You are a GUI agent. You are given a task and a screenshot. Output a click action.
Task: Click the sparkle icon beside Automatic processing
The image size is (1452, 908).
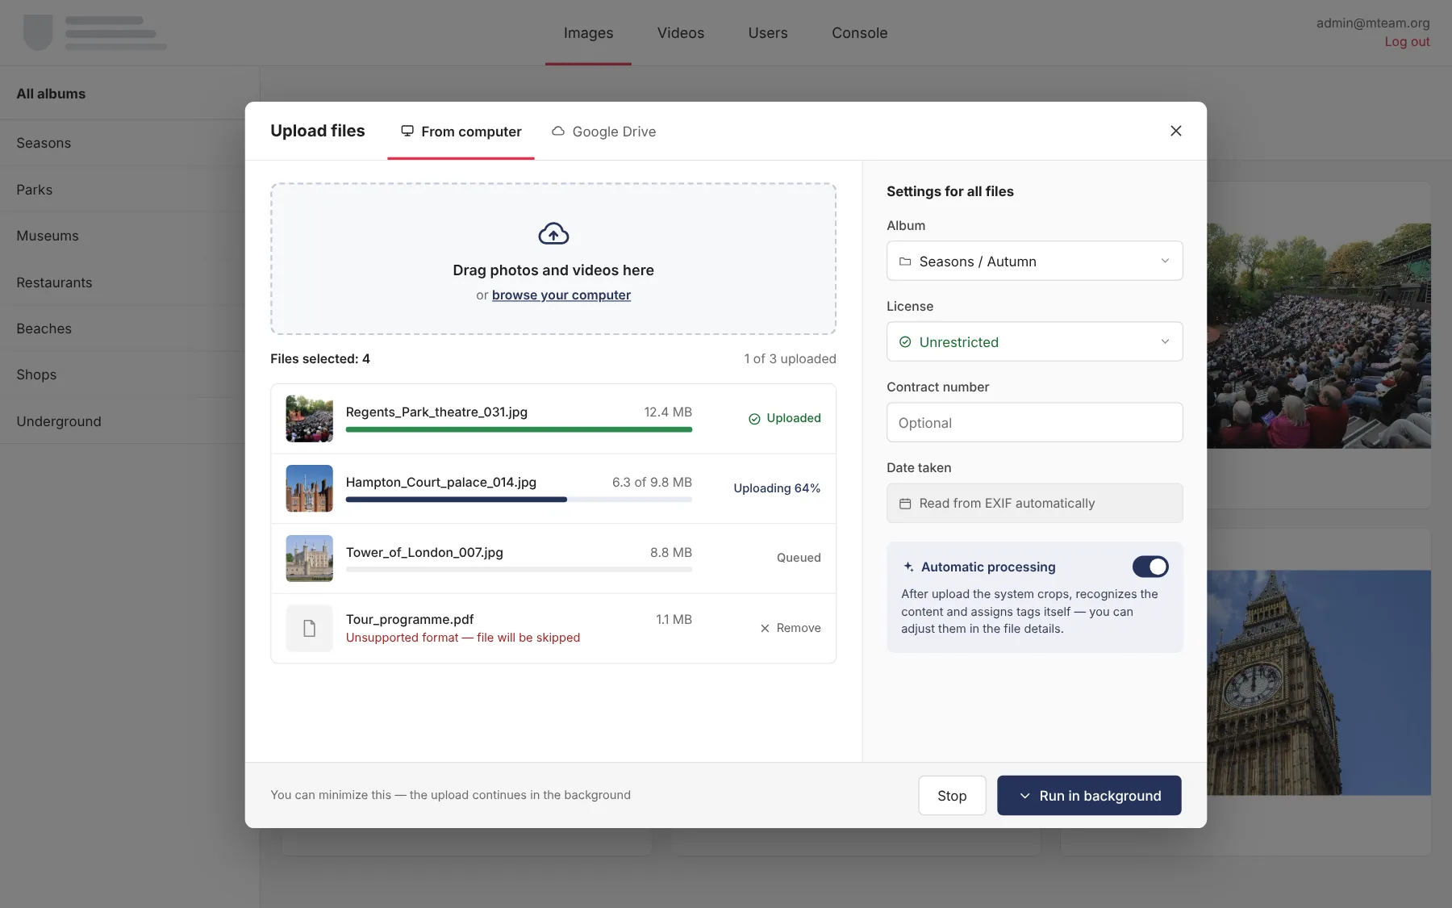point(908,567)
